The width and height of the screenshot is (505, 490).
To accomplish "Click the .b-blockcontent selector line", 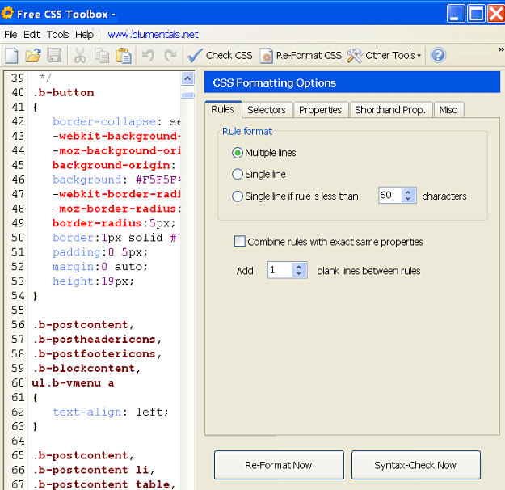I will coord(86,368).
